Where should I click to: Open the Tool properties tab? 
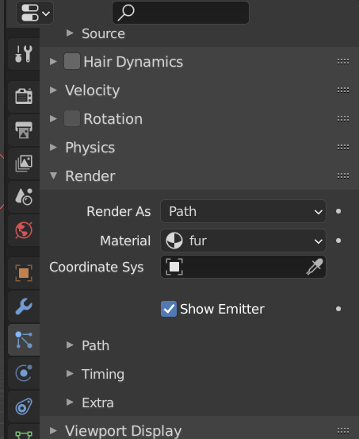pyautogui.click(x=24, y=54)
